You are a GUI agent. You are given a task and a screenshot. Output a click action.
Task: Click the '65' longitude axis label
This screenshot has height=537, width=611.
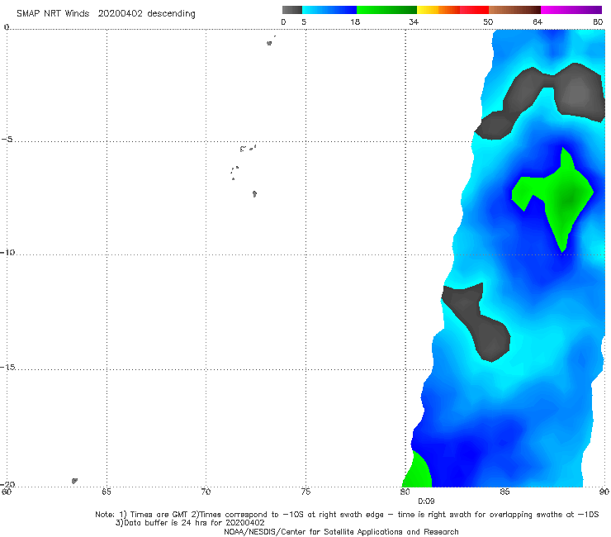click(107, 492)
